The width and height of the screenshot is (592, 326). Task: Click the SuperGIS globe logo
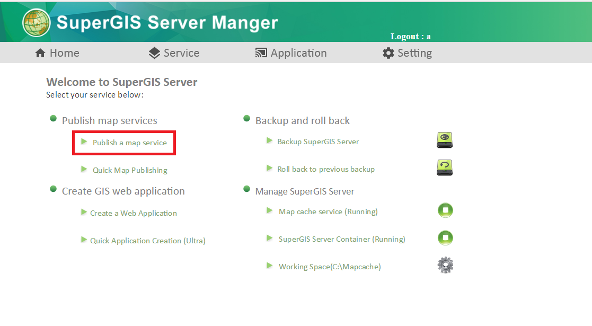coord(36,23)
